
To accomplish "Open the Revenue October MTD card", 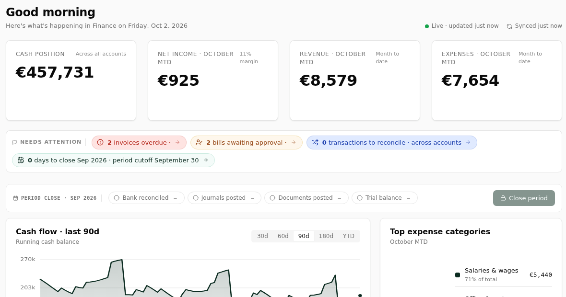I will (355, 80).
